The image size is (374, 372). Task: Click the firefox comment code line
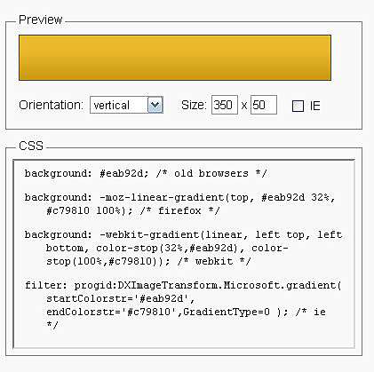[x=133, y=210]
